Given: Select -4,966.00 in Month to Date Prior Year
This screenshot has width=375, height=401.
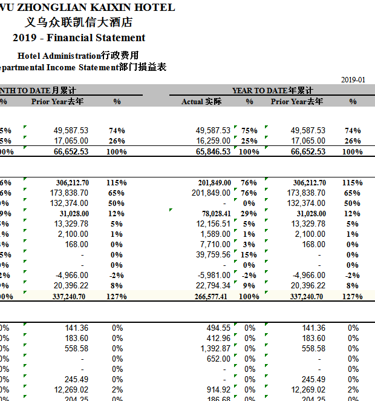Looking at the screenshot, I should 72,275.
